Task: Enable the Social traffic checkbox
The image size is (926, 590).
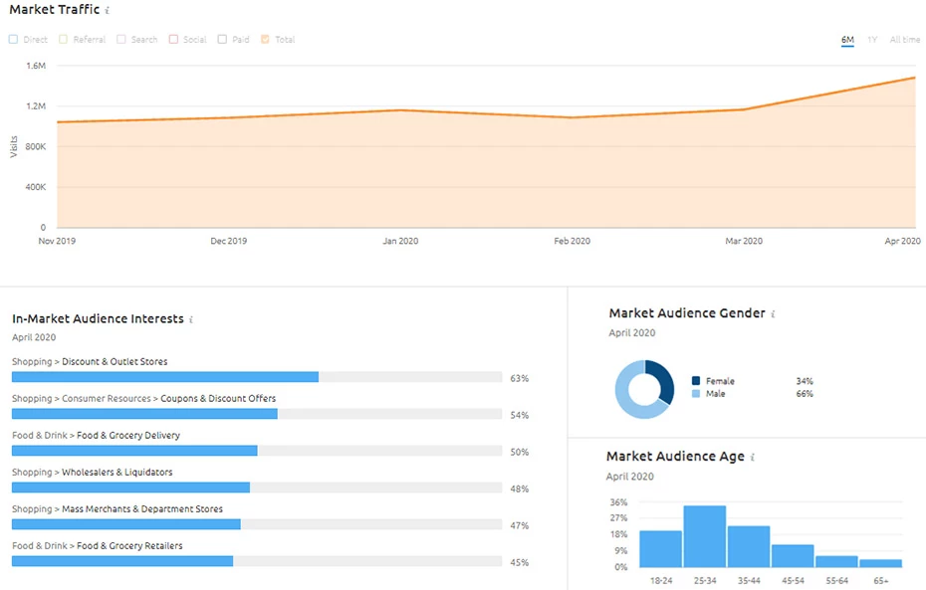Action: (173, 40)
